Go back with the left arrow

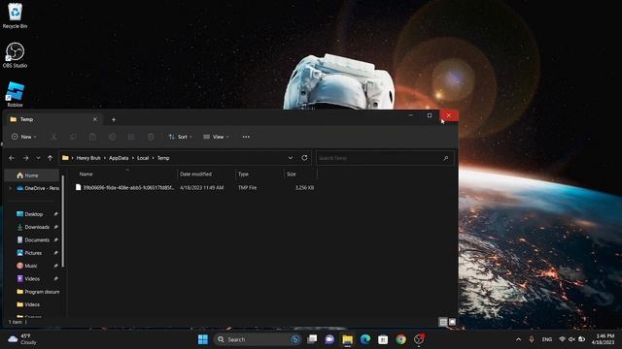coord(12,158)
